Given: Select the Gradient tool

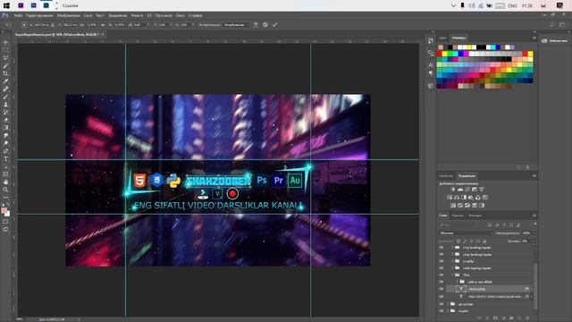Looking at the screenshot, I should coord(5,127).
